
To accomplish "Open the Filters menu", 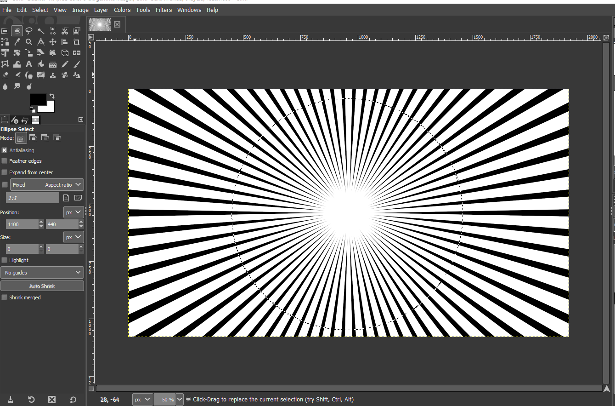I will click(x=164, y=10).
